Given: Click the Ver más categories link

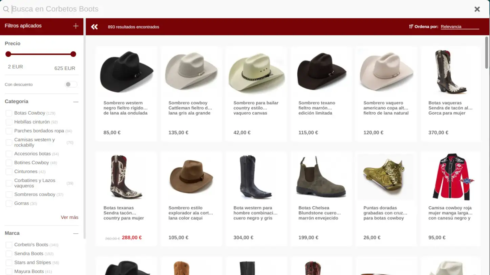Looking at the screenshot, I should coord(69,217).
